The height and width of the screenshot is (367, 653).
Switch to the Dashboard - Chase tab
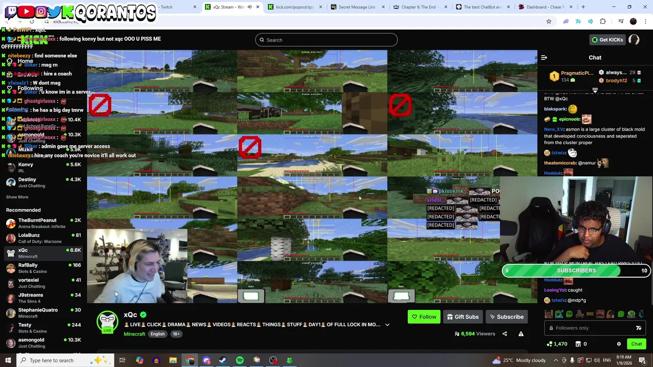point(545,7)
